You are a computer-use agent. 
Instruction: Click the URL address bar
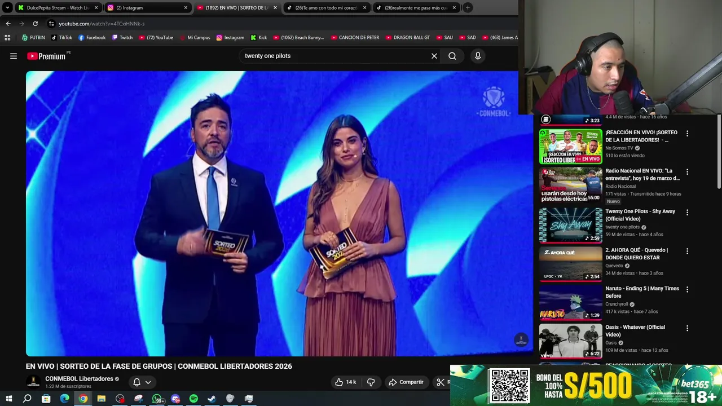[x=282, y=24]
